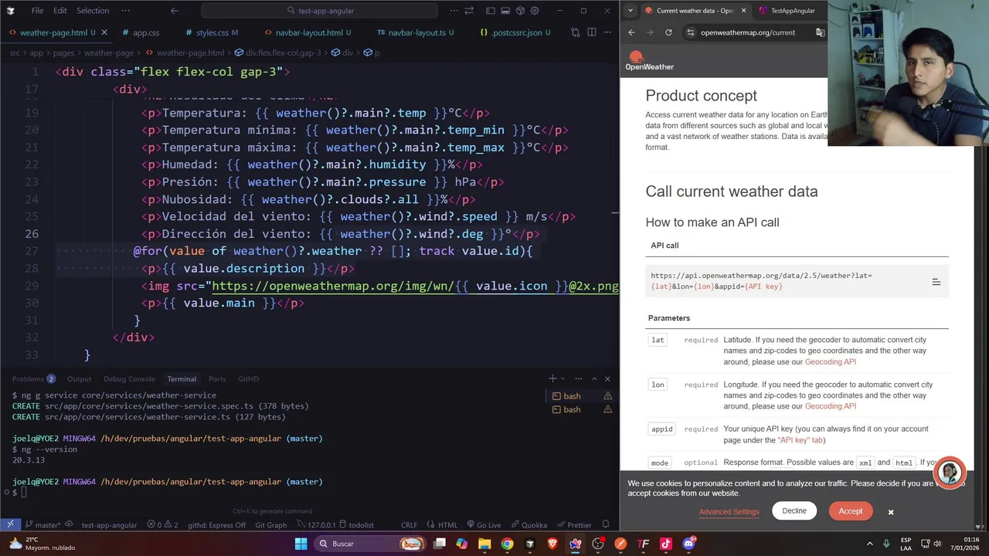
Task: Open the File menu
Action: click(x=37, y=11)
